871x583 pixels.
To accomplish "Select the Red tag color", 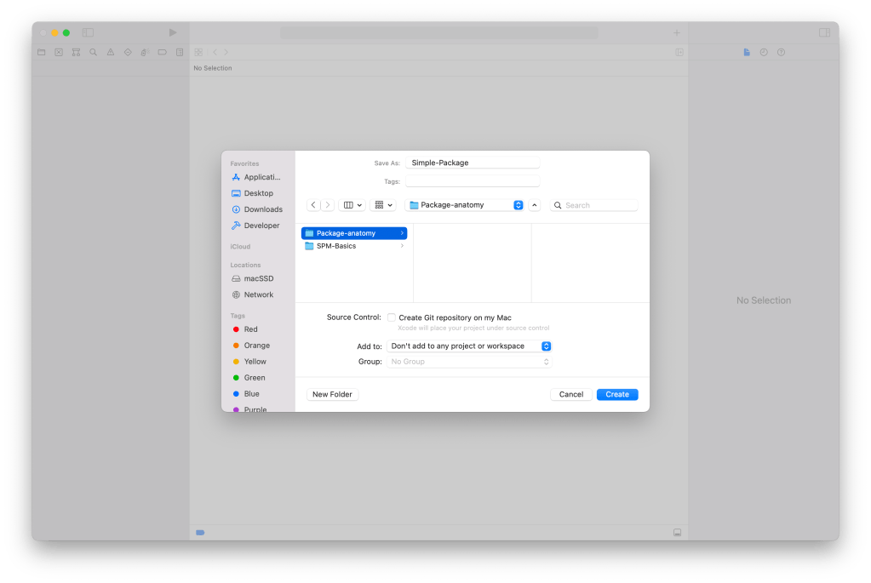I will click(x=250, y=329).
